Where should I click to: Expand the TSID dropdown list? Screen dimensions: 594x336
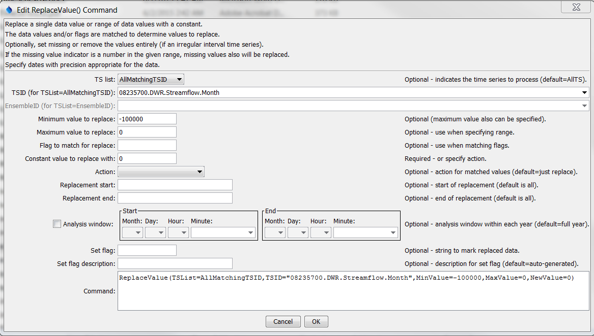[583, 93]
